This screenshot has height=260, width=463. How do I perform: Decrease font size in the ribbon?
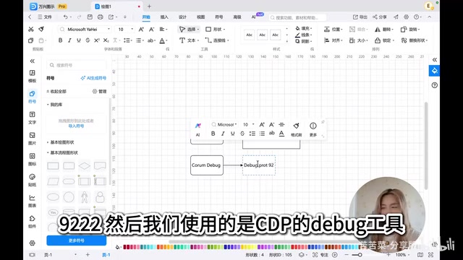(151, 29)
